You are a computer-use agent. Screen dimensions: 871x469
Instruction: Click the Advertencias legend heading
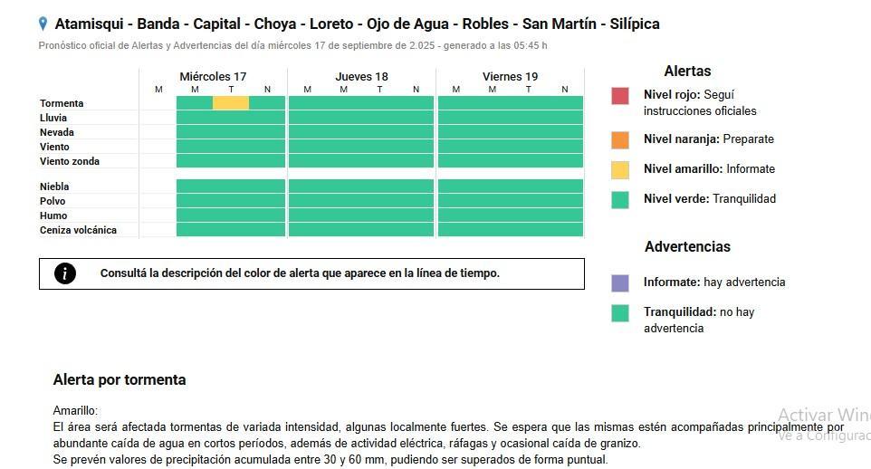tap(687, 246)
